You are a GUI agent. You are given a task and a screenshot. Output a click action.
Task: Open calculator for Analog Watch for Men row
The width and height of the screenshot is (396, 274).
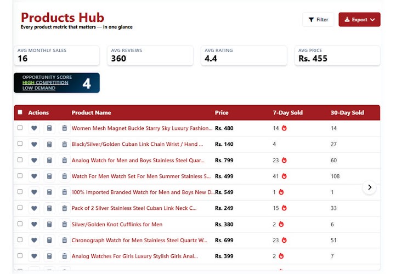click(x=49, y=160)
